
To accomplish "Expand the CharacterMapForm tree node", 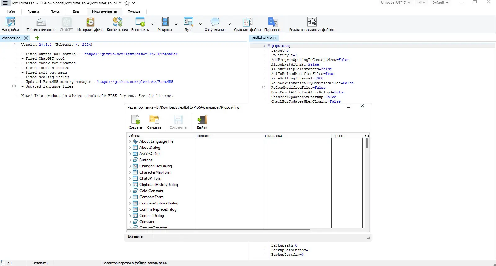I will point(130,172).
